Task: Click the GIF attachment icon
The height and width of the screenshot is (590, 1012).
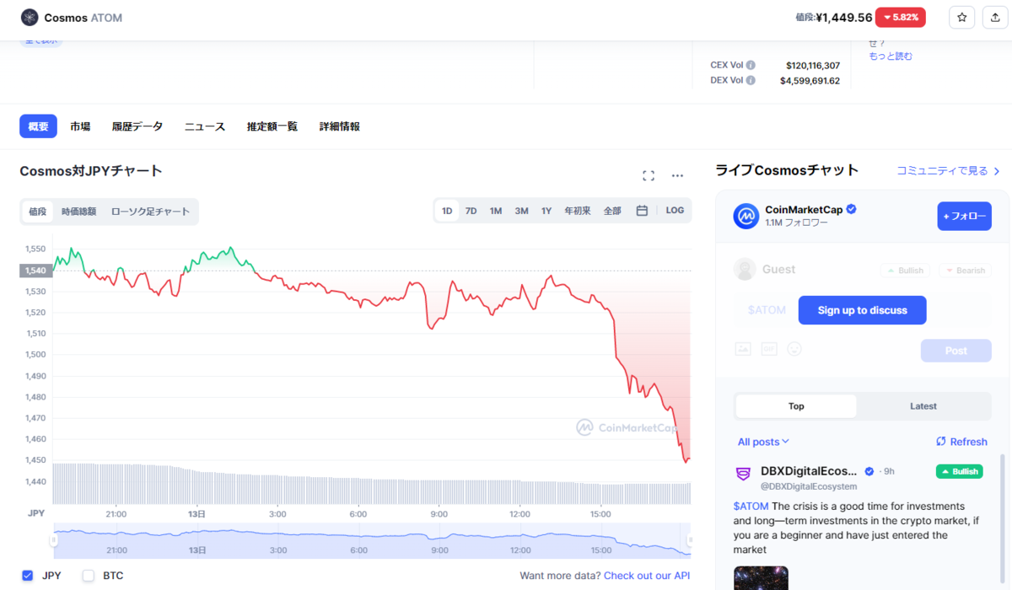Action: [x=769, y=348]
